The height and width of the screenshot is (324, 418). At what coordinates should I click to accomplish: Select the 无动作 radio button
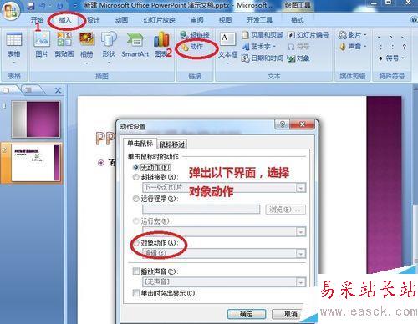coord(136,167)
